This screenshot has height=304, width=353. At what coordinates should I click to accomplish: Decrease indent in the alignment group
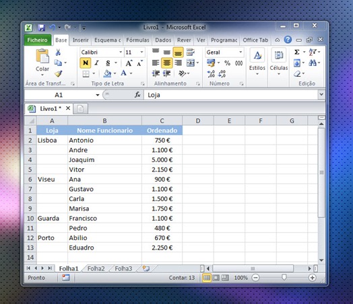point(156,73)
